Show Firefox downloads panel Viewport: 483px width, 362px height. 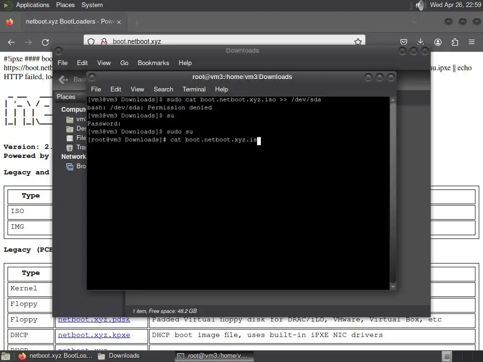[x=420, y=42]
